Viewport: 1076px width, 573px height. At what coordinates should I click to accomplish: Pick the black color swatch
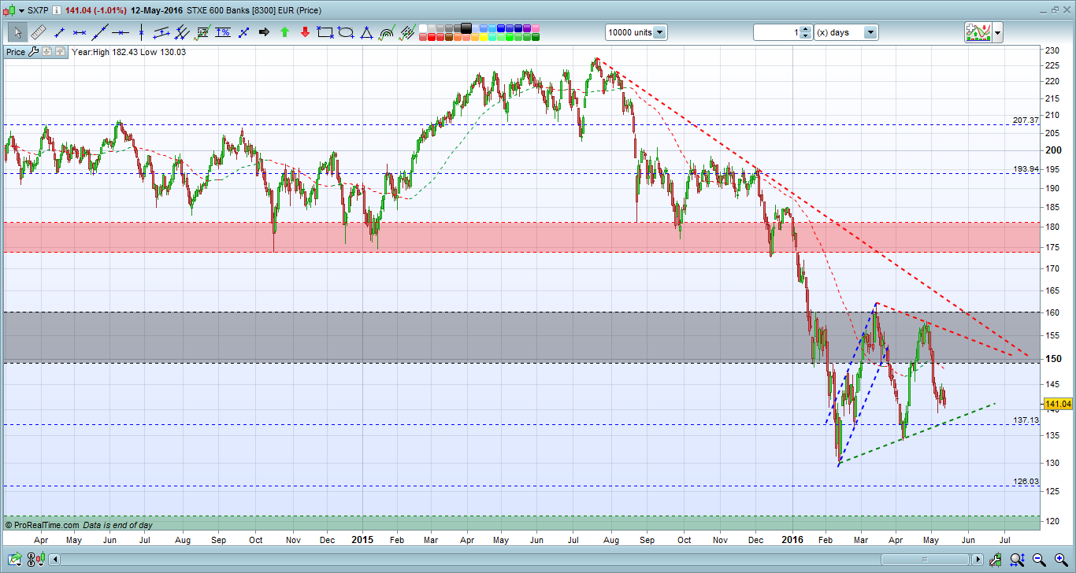pos(466,28)
